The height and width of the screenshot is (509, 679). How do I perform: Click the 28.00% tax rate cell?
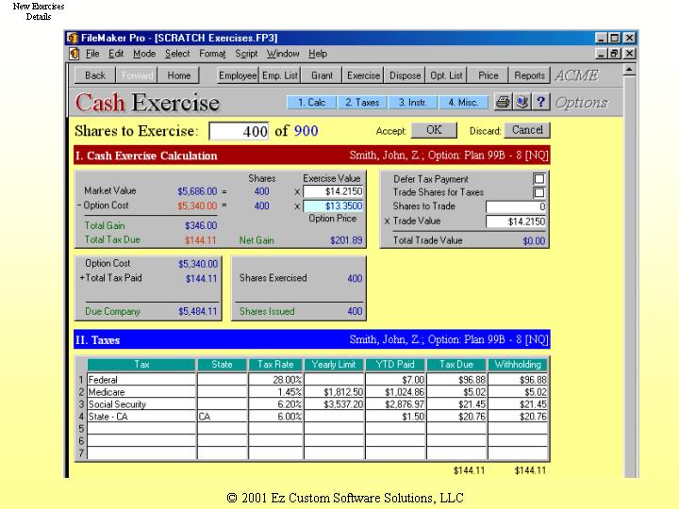pyautogui.click(x=275, y=380)
